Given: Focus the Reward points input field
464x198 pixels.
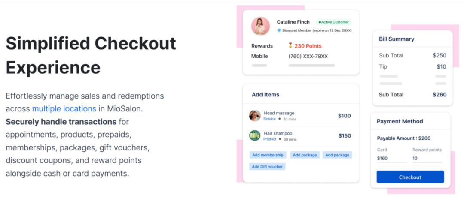Looking at the screenshot, I should tap(427, 159).
